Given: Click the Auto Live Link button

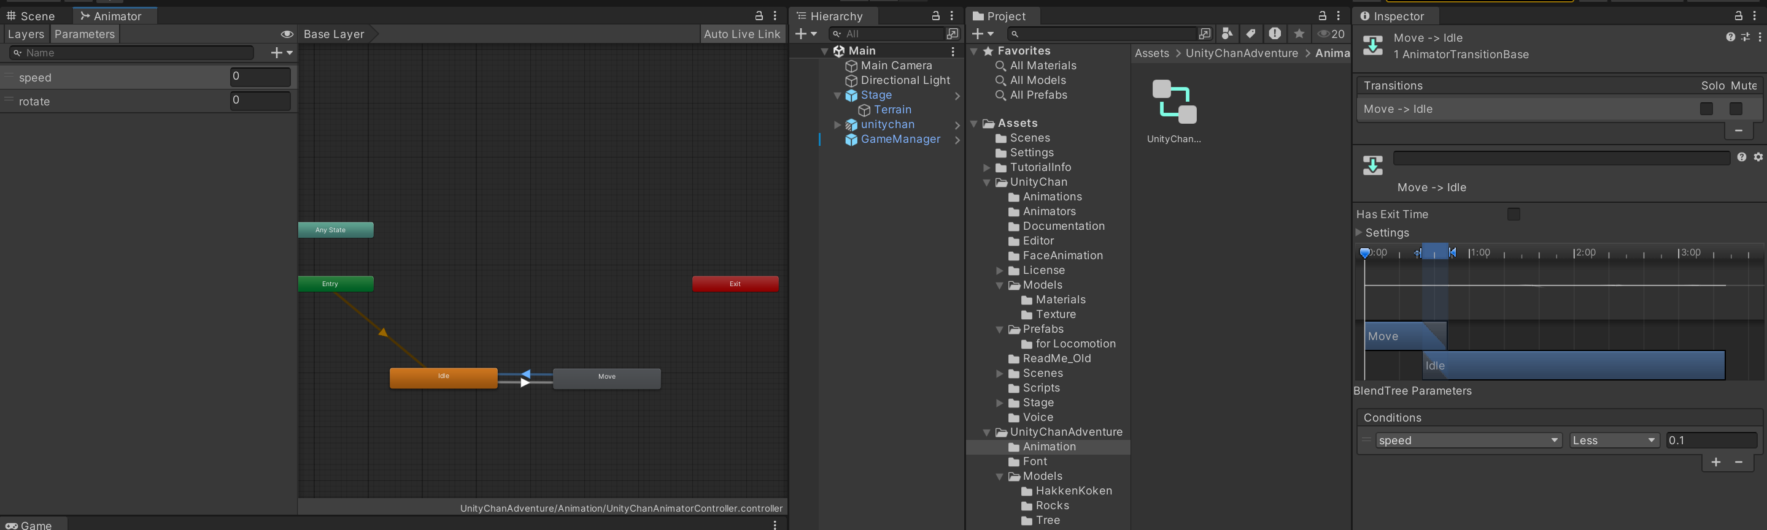Looking at the screenshot, I should [741, 34].
